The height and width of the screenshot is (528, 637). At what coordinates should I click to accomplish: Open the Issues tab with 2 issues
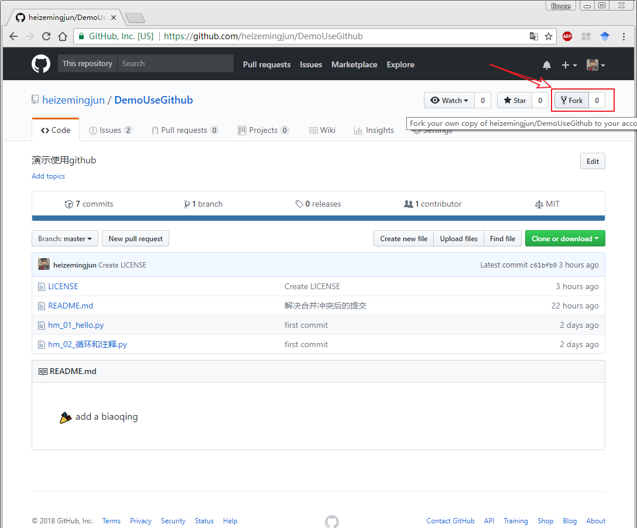pos(111,130)
